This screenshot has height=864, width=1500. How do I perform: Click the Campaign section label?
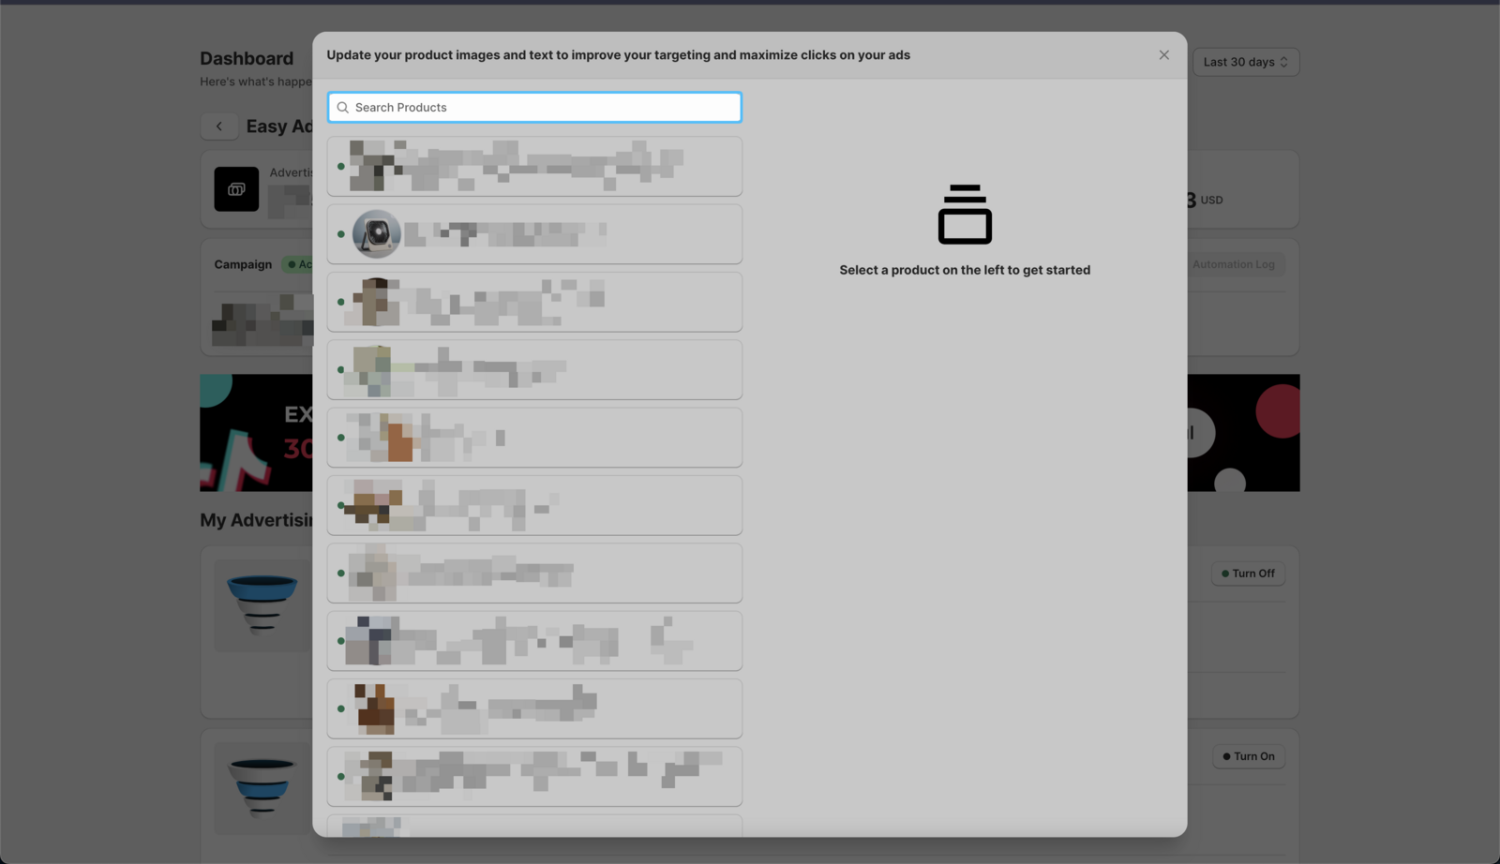(x=243, y=264)
